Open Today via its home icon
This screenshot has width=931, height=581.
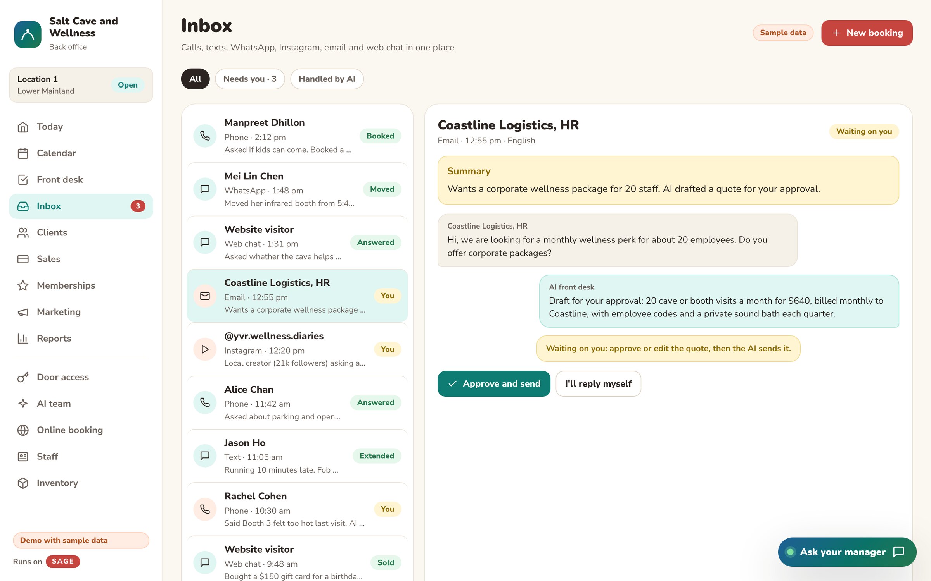(x=23, y=127)
